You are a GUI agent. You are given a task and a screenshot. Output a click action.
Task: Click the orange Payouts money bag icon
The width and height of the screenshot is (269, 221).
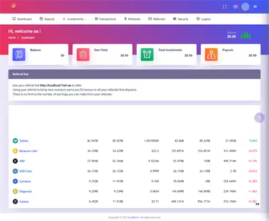point(211,55)
